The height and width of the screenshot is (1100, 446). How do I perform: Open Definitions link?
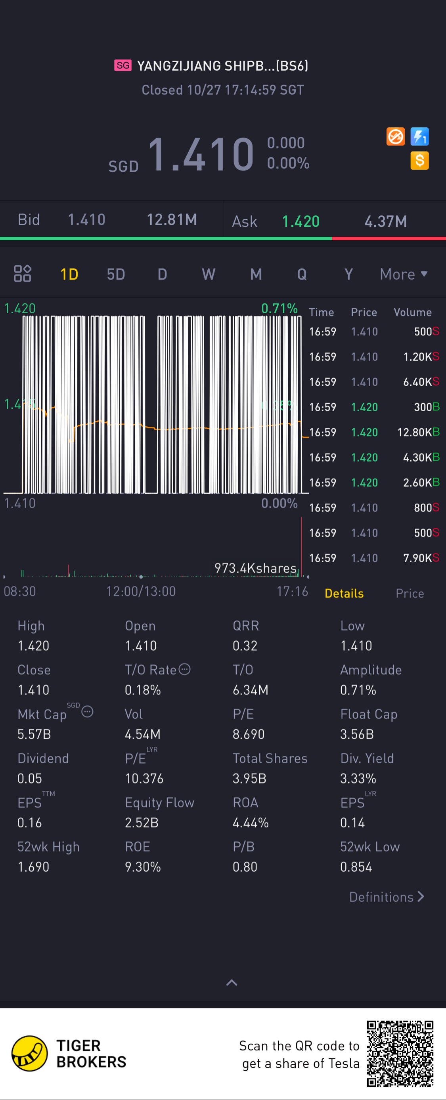pos(387,897)
